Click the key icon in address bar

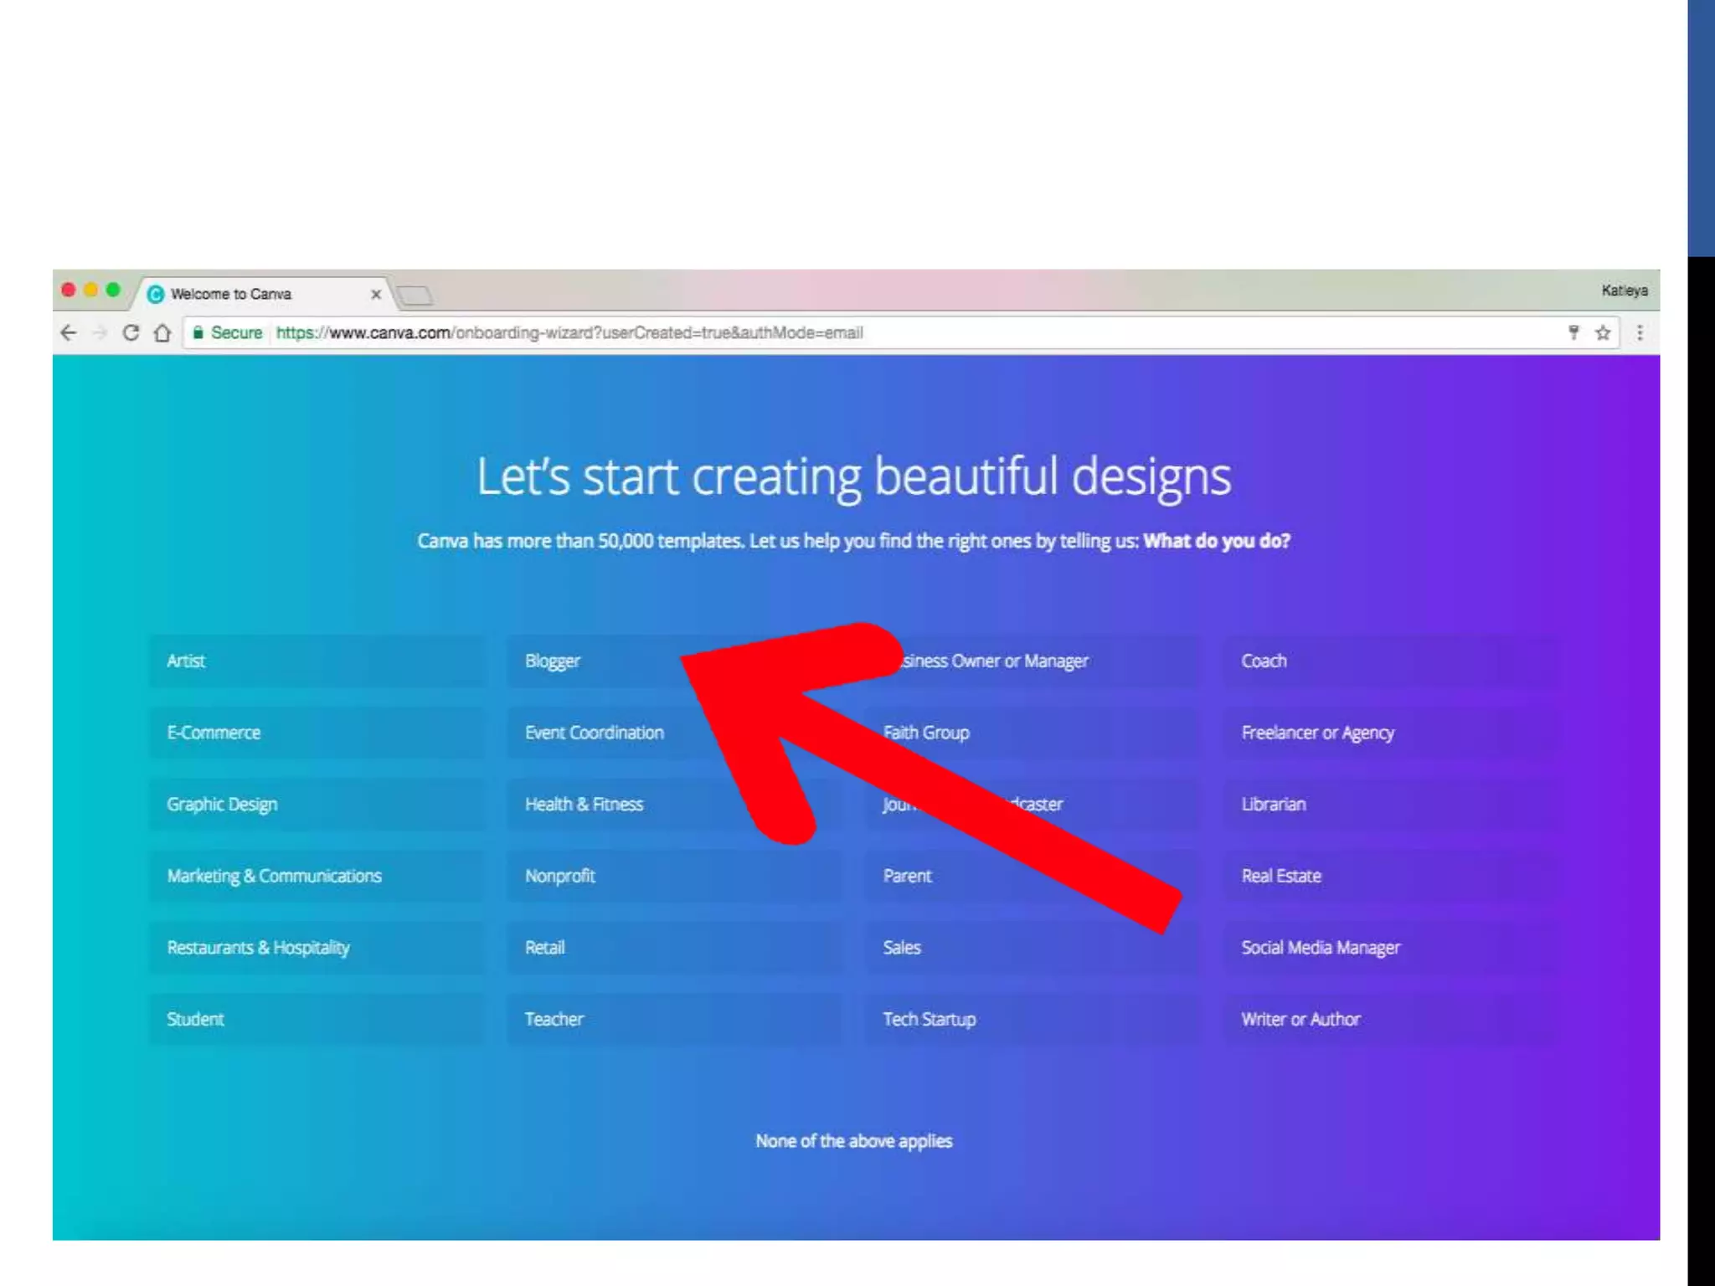pos(1573,332)
